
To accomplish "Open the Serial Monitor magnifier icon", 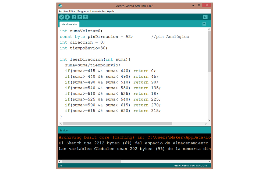I will [205, 17].
